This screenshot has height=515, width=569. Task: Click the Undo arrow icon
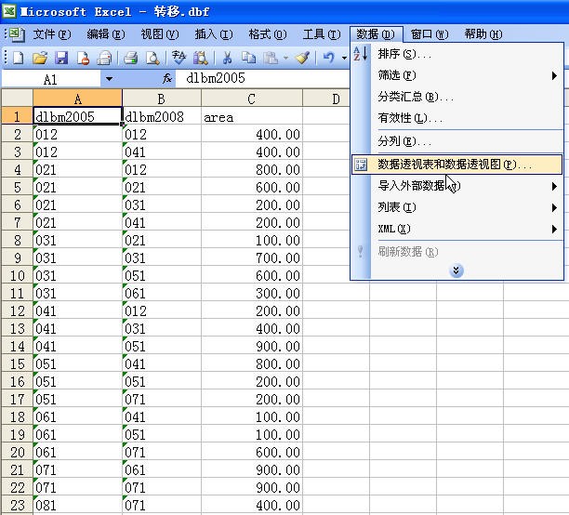328,58
